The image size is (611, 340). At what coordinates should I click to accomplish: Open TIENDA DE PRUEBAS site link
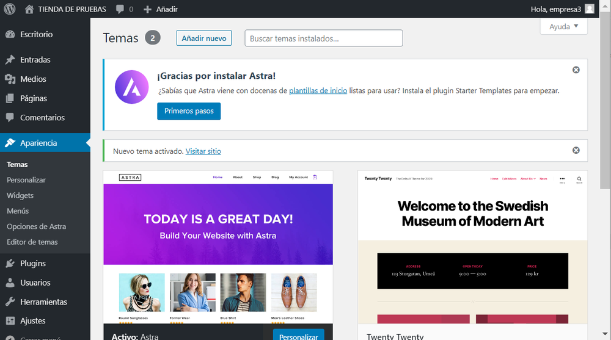tap(72, 9)
